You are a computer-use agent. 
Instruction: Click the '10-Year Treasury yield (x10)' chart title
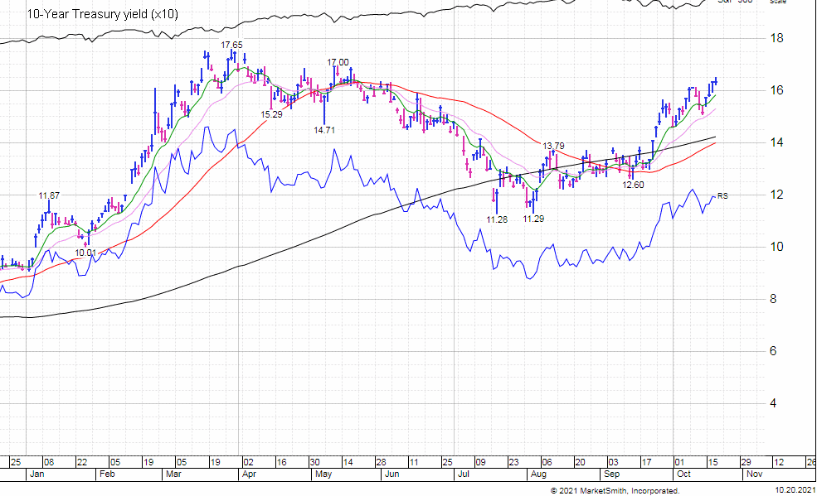[102, 14]
